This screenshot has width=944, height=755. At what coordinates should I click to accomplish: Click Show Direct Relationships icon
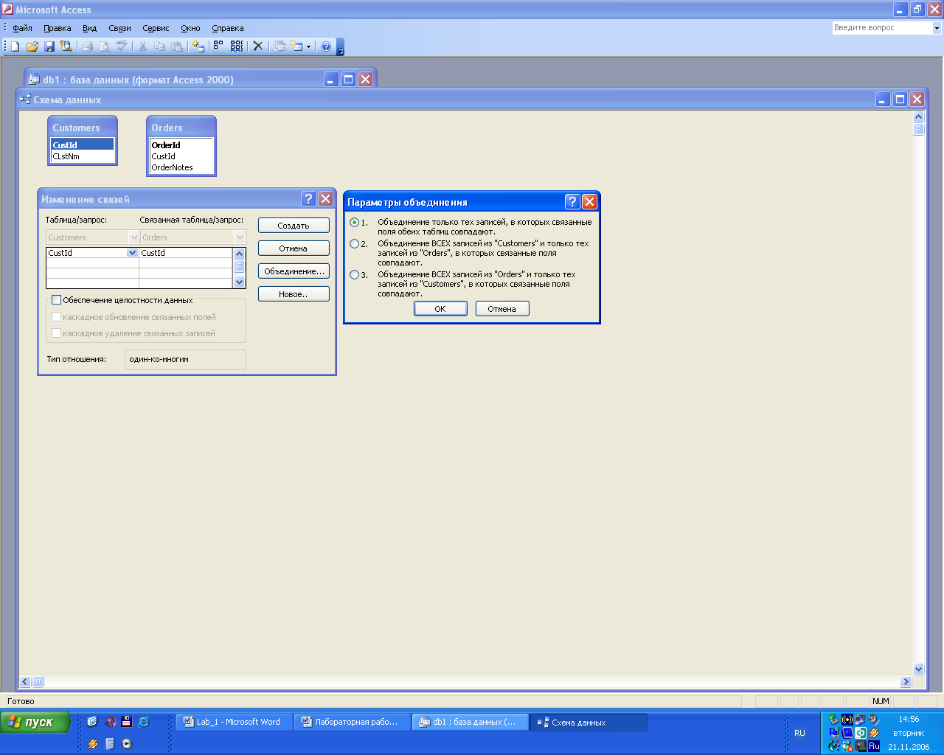click(x=218, y=46)
